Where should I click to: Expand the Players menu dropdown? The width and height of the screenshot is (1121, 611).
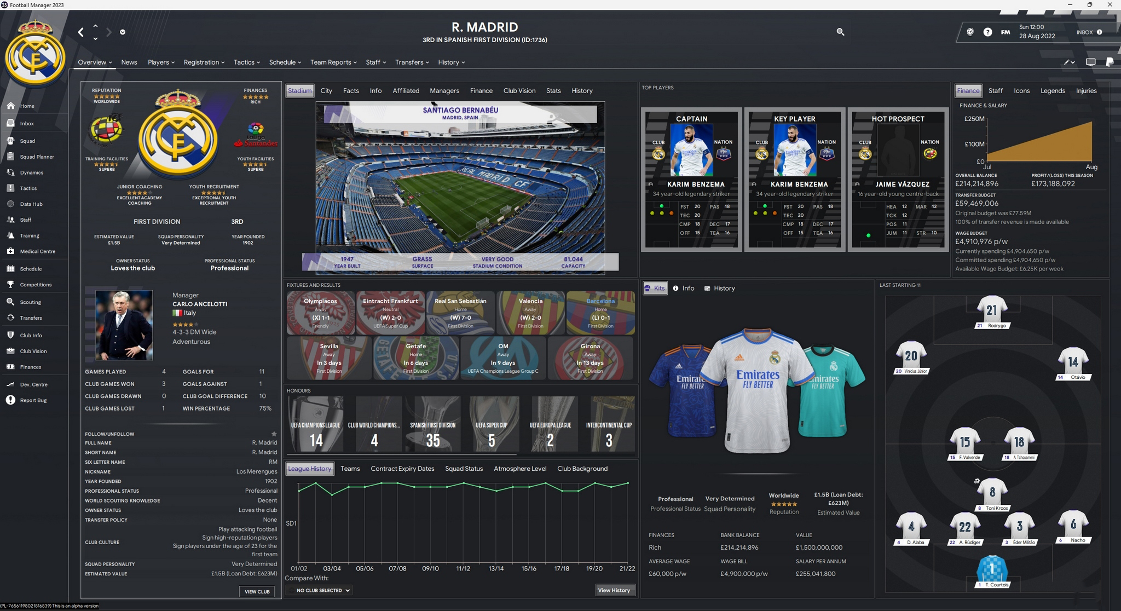pos(161,62)
